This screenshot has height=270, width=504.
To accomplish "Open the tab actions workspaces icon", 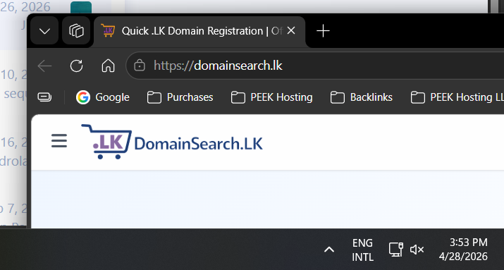I will [x=76, y=31].
